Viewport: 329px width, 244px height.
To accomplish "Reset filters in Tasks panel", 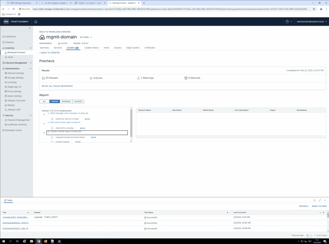I will [319, 206].
